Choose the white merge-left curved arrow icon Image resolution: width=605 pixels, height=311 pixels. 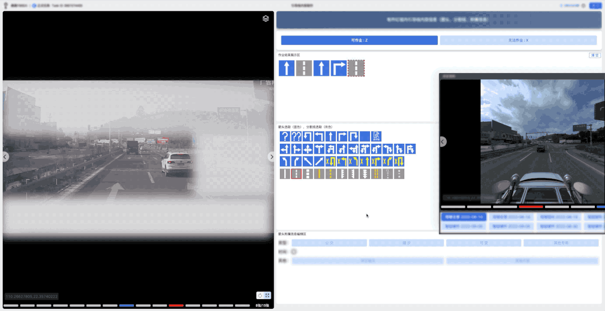tap(285, 161)
